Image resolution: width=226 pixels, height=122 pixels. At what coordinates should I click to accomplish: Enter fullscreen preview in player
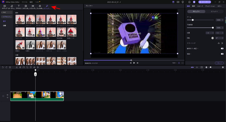pyautogui.click(x=182, y=63)
